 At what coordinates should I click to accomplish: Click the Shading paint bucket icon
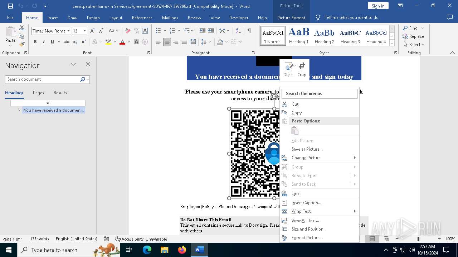tap(220, 42)
